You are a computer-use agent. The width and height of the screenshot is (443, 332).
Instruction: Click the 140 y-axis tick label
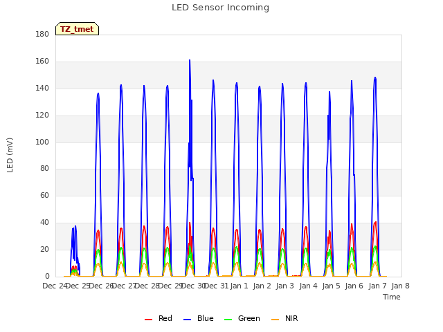(x=42, y=89)
